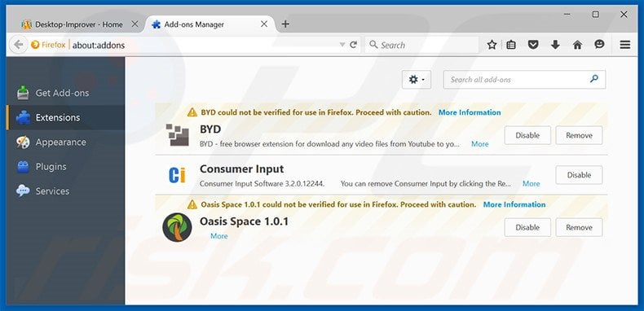
Task: Open the Plugins section
Action: [65, 167]
